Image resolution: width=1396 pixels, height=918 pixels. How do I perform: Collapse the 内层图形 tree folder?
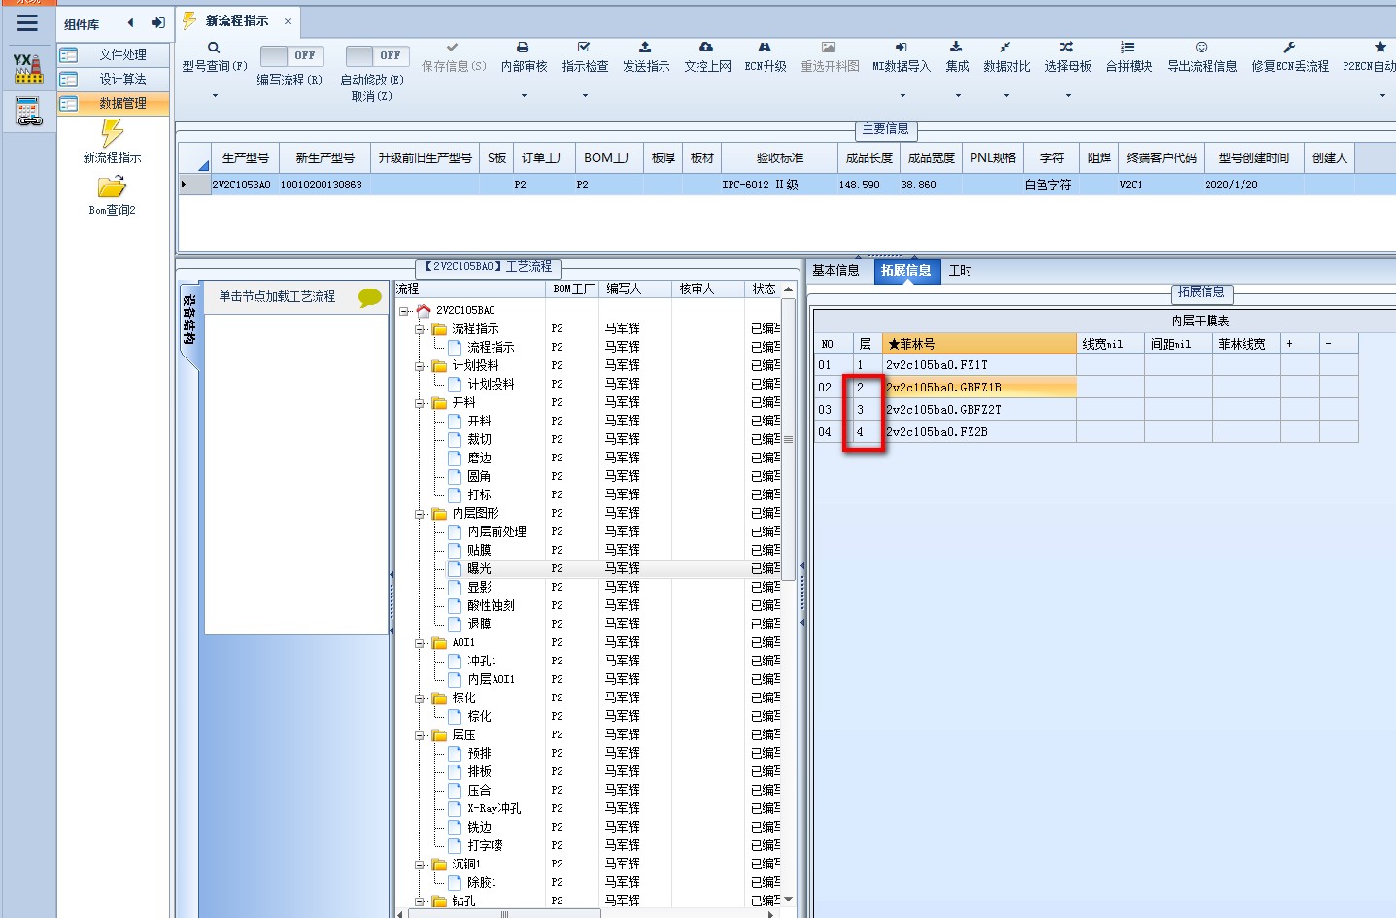422,514
